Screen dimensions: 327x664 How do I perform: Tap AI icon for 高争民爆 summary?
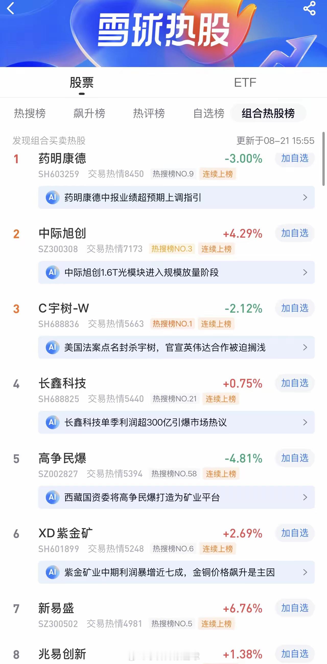(x=53, y=497)
